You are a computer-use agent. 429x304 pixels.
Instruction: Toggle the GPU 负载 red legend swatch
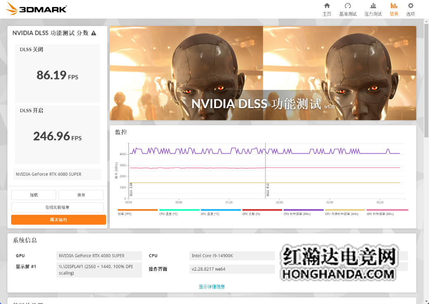click(262, 210)
